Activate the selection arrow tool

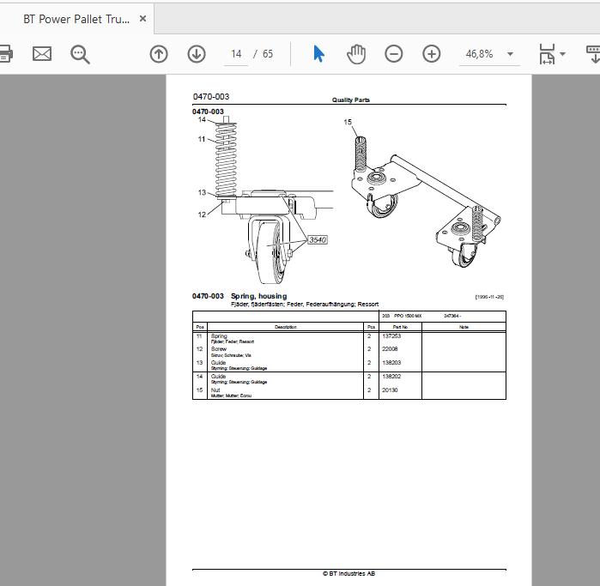click(x=318, y=54)
